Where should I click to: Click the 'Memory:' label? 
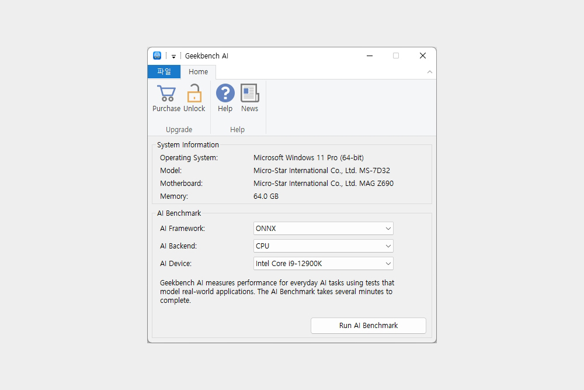point(174,196)
